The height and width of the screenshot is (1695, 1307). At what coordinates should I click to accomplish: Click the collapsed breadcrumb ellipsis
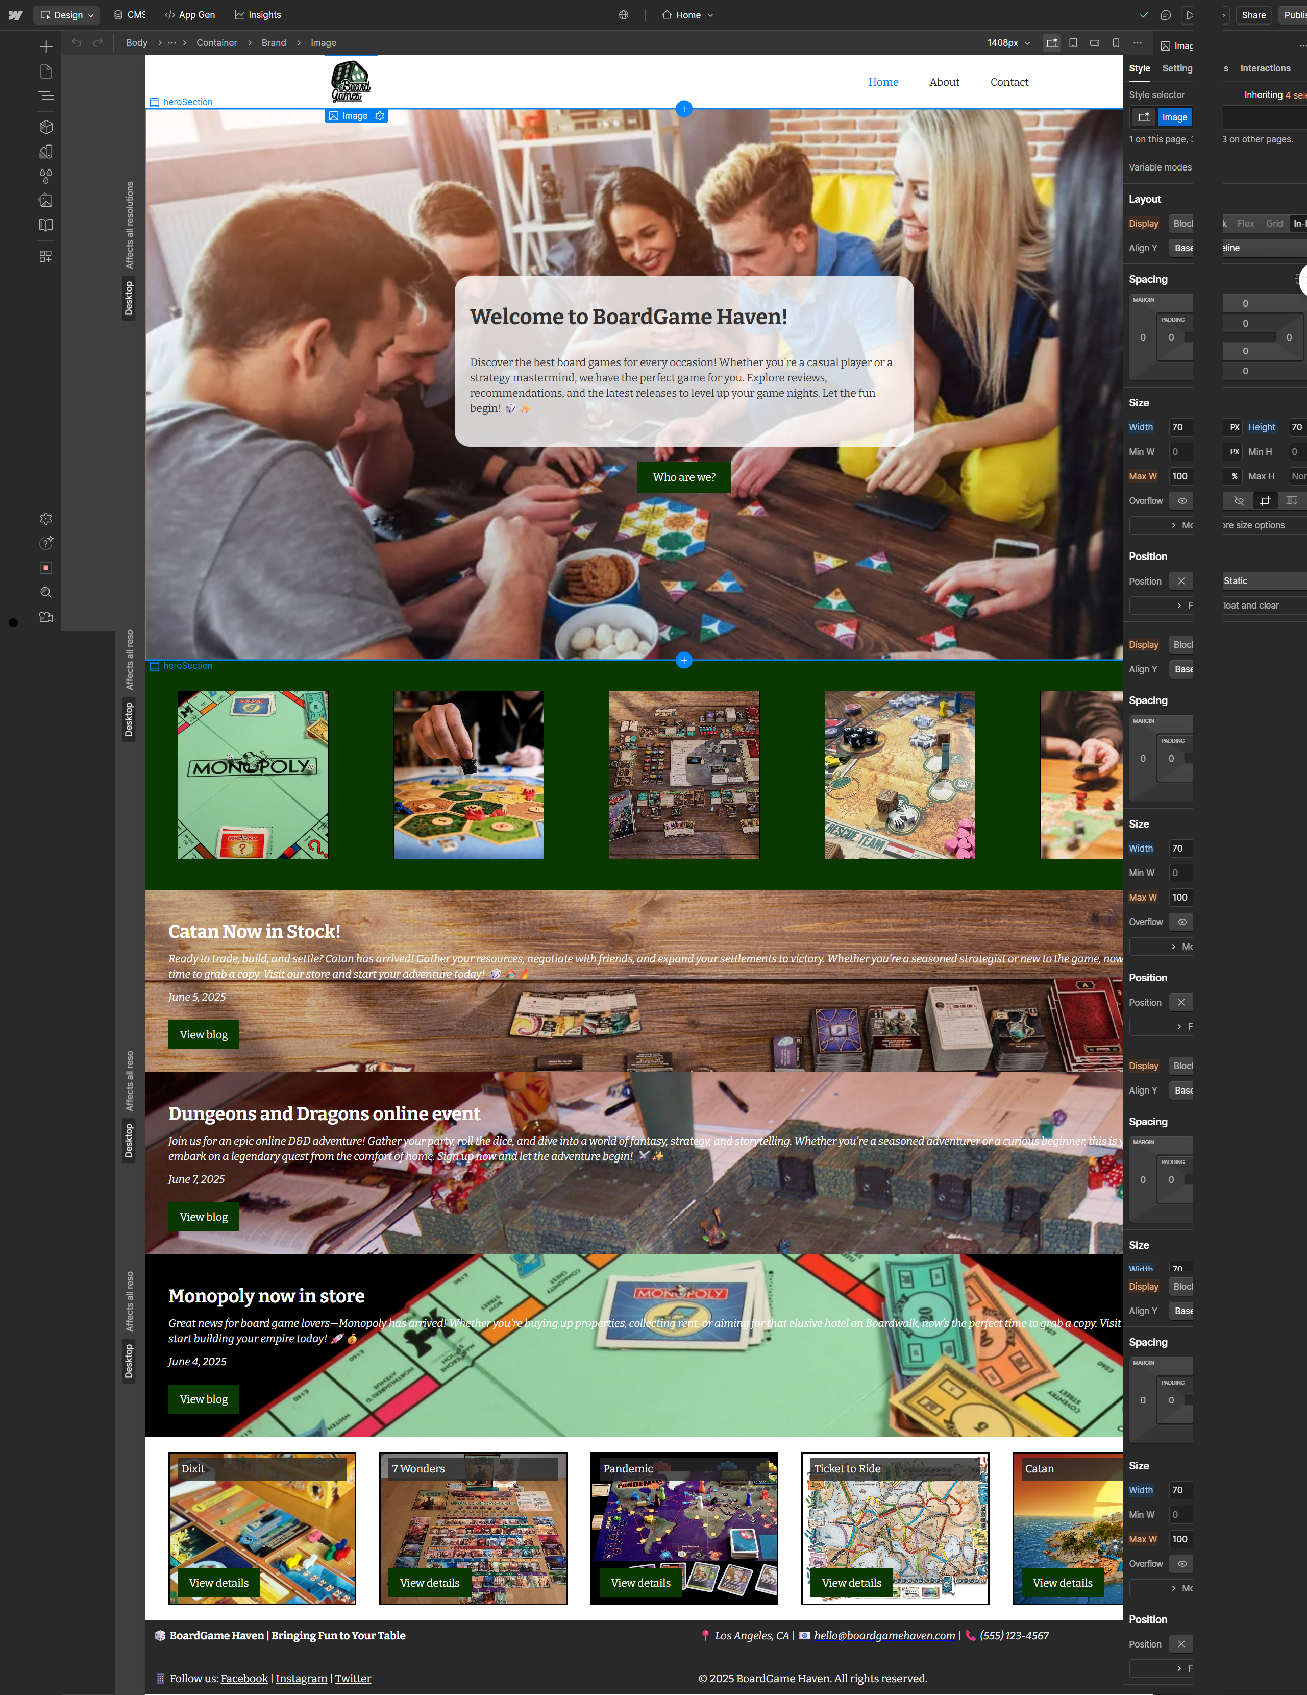(x=172, y=43)
